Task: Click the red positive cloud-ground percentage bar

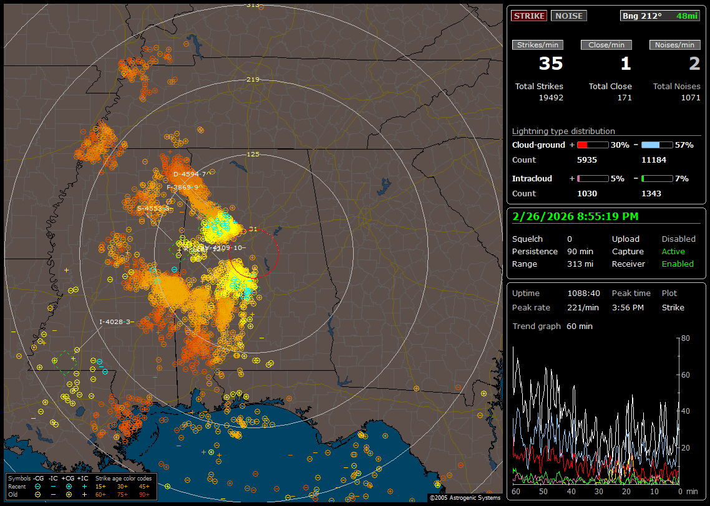Action: point(592,145)
